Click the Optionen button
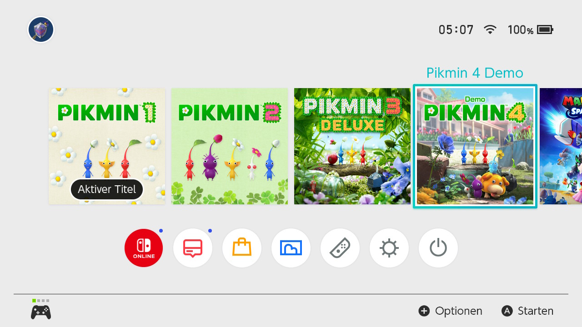 click(450, 311)
